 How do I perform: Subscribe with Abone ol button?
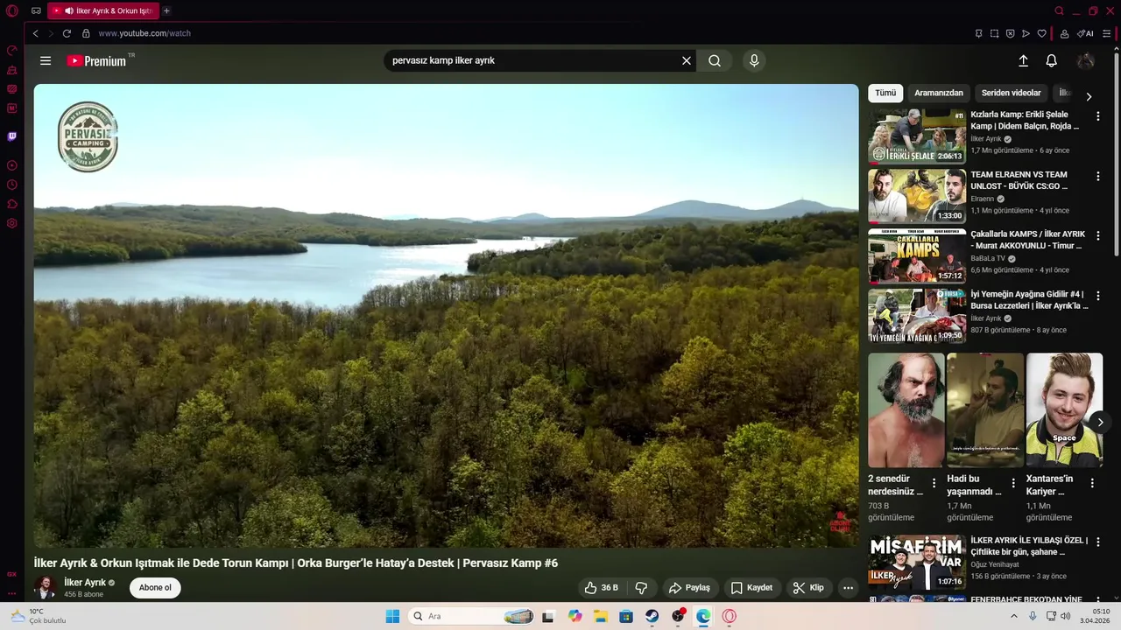click(155, 588)
